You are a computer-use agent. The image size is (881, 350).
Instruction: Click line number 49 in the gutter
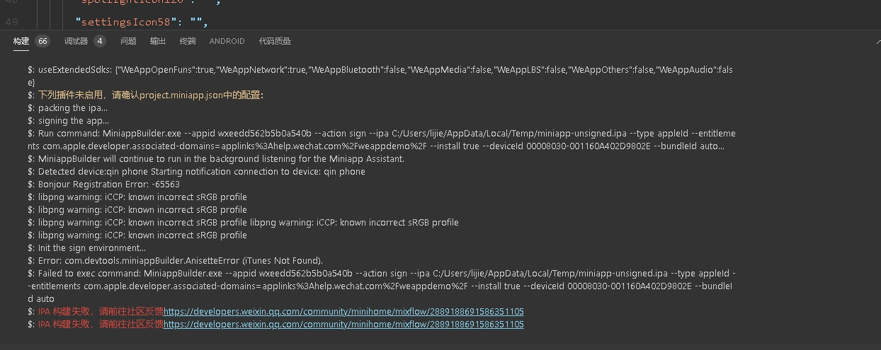pos(11,21)
